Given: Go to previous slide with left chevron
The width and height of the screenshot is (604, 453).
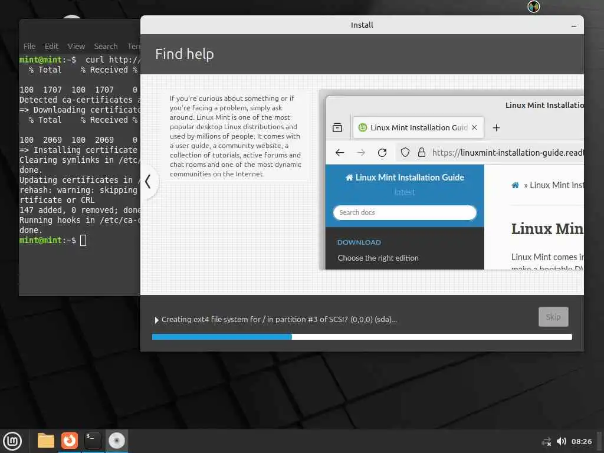Looking at the screenshot, I should point(148,182).
